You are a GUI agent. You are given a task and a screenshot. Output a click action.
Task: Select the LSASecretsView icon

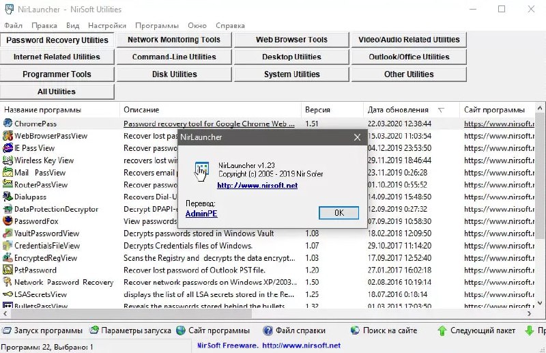(x=8, y=294)
